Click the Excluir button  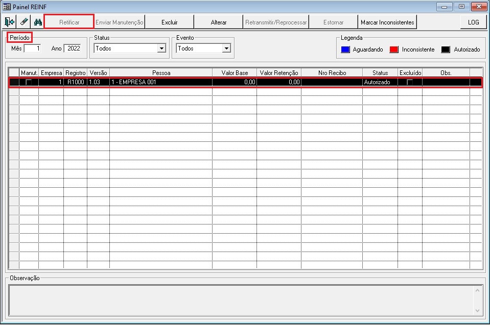tap(169, 22)
